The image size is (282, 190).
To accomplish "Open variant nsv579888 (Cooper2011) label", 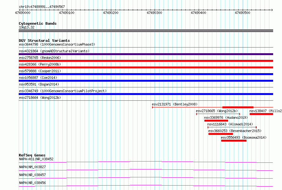I will [x=40, y=71].
